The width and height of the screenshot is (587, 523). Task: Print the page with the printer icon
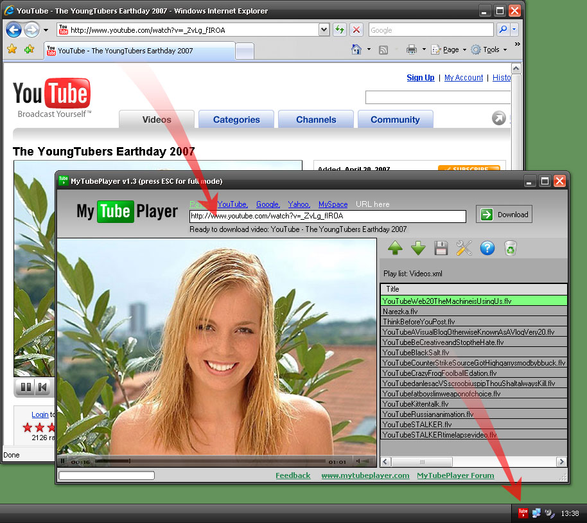click(412, 49)
